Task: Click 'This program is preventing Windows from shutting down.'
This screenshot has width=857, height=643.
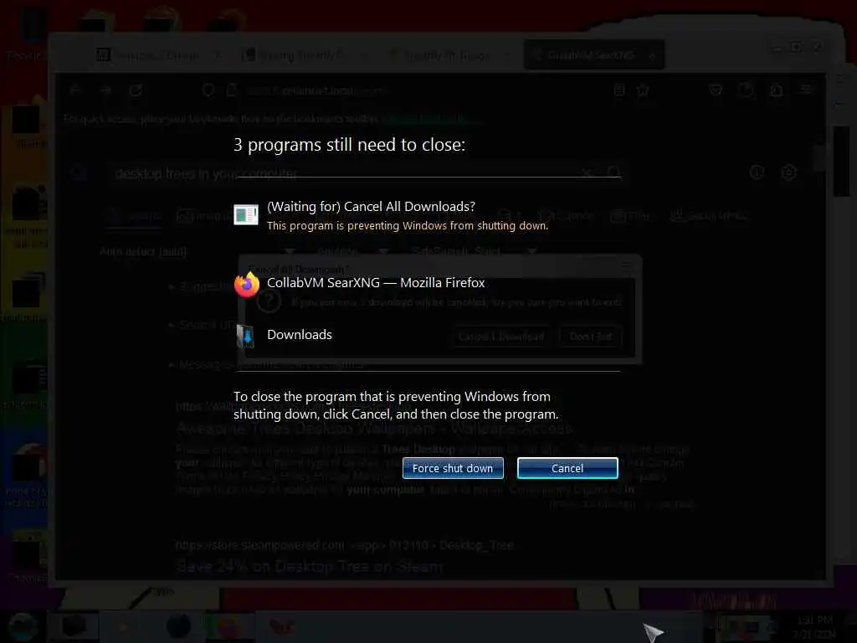Action: [x=408, y=226]
